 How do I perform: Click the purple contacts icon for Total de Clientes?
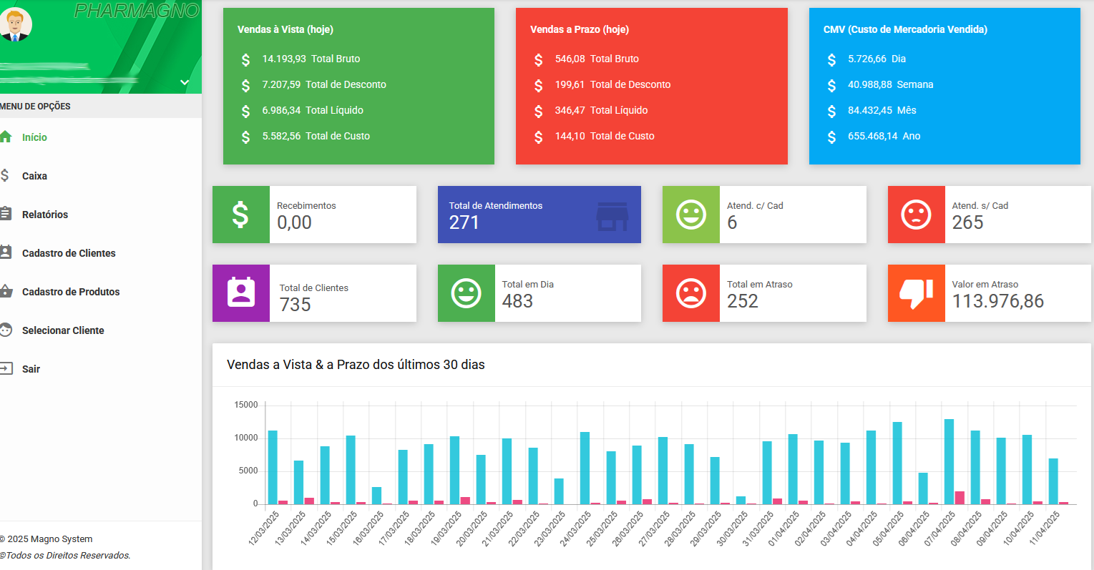[x=240, y=293]
